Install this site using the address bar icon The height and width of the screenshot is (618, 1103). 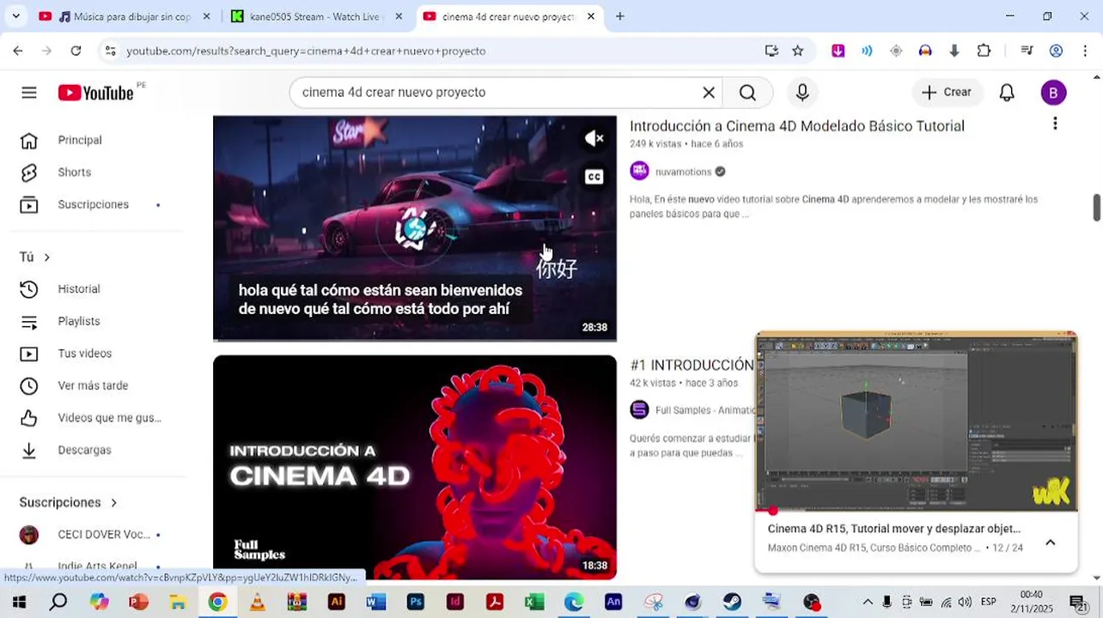pyautogui.click(x=771, y=51)
